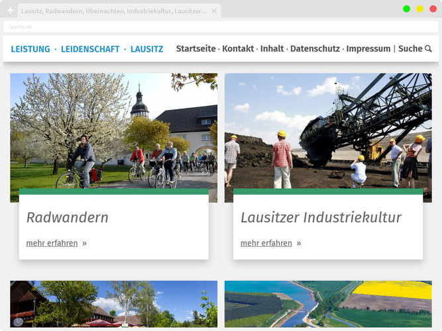
Task: Click the green window control dot
Action: point(407,9)
